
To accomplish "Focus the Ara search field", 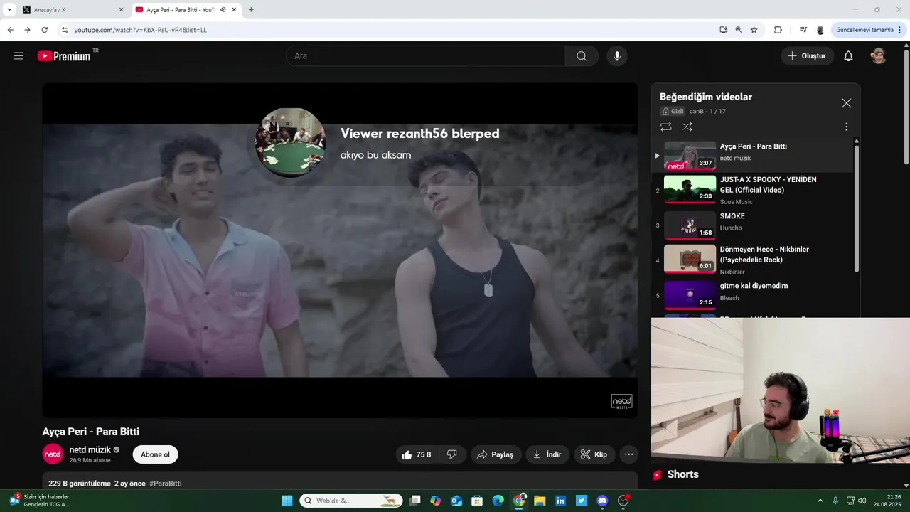I will pos(425,56).
